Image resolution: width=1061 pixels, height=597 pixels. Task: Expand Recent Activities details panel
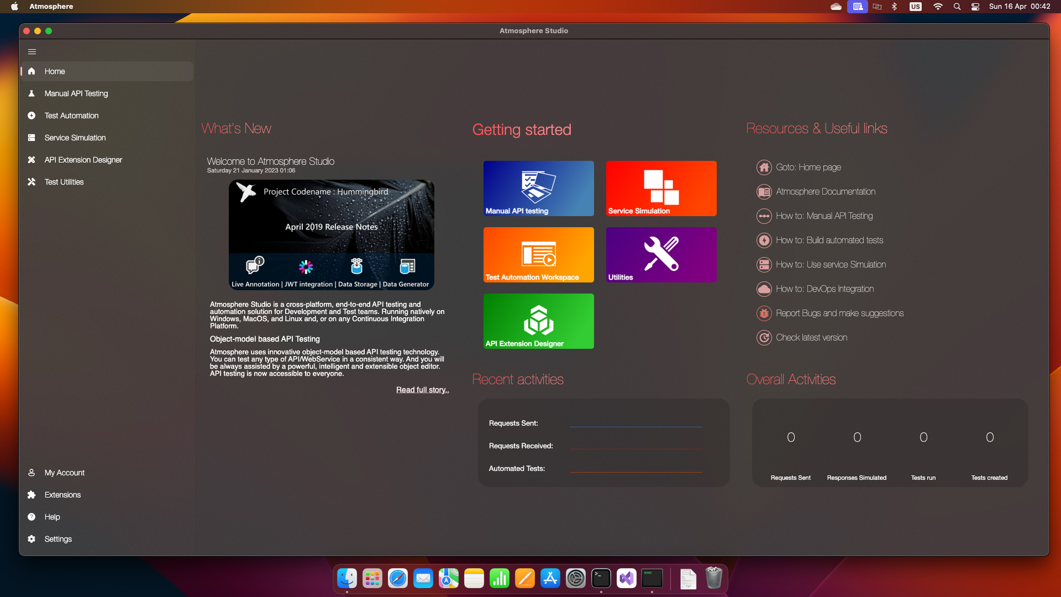[x=517, y=378]
